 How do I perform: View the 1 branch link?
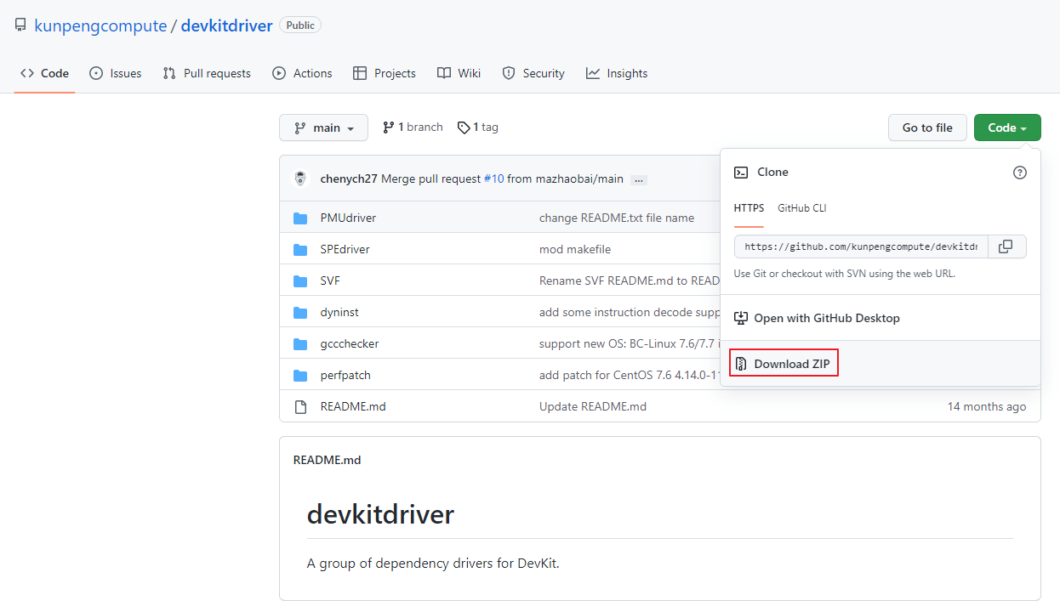(413, 127)
